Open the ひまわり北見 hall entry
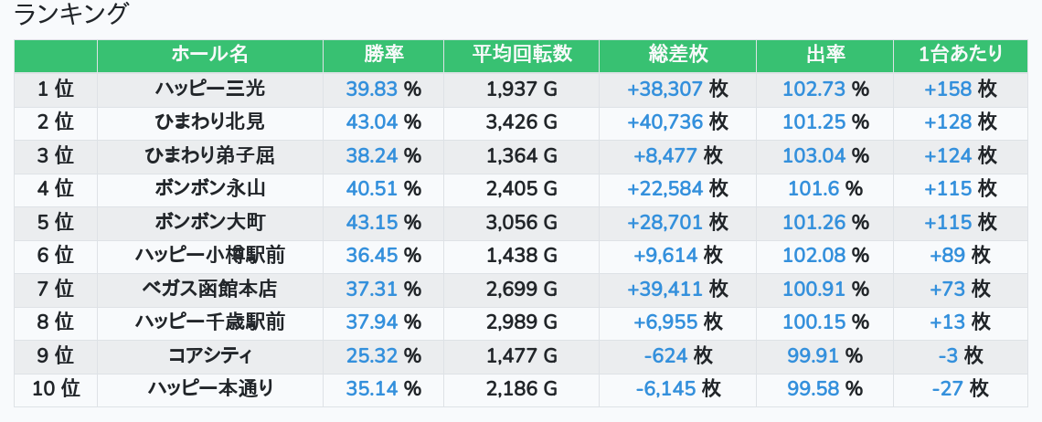This screenshot has width=1042, height=422. tap(210, 121)
